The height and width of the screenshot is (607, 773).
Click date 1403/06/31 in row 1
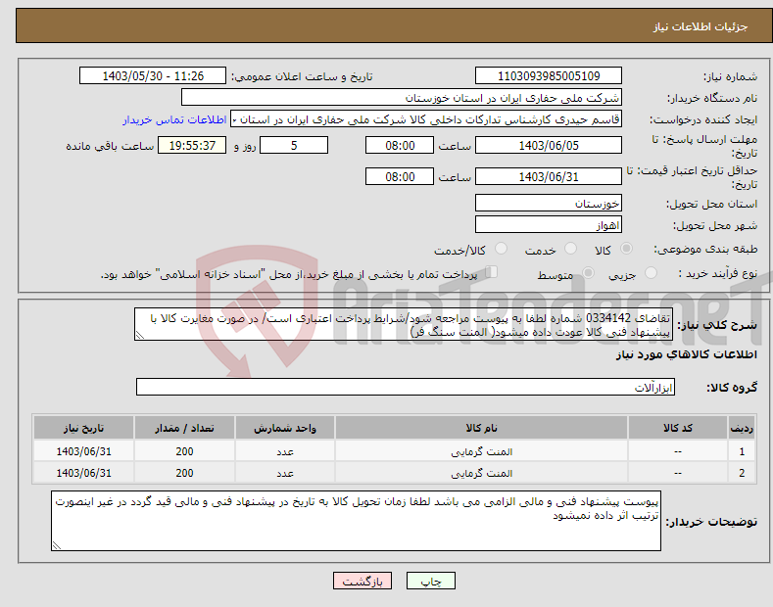pyautogui.click(x=84, y=451)
